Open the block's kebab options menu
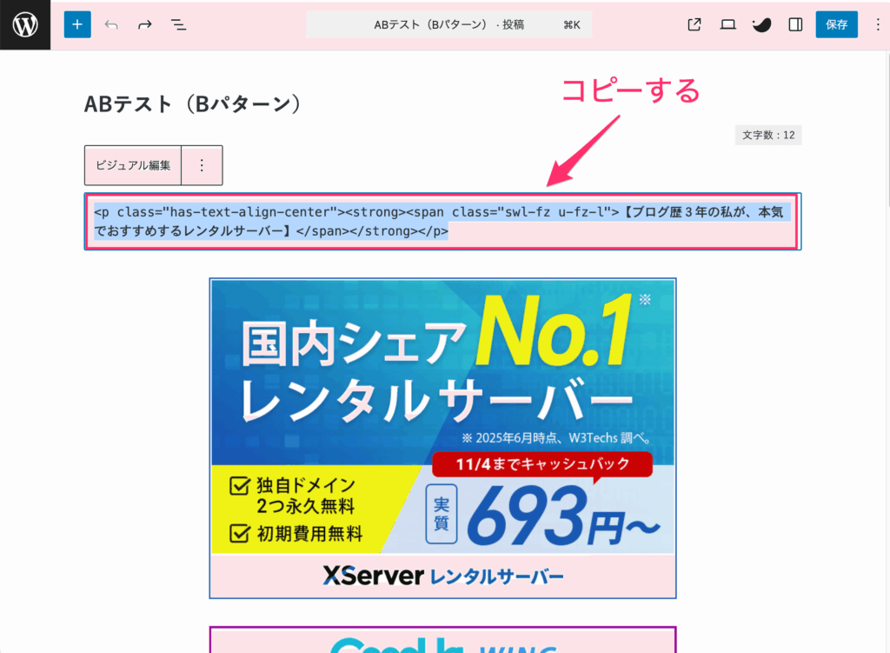This screenshot has height=653, width=890. 201,164
